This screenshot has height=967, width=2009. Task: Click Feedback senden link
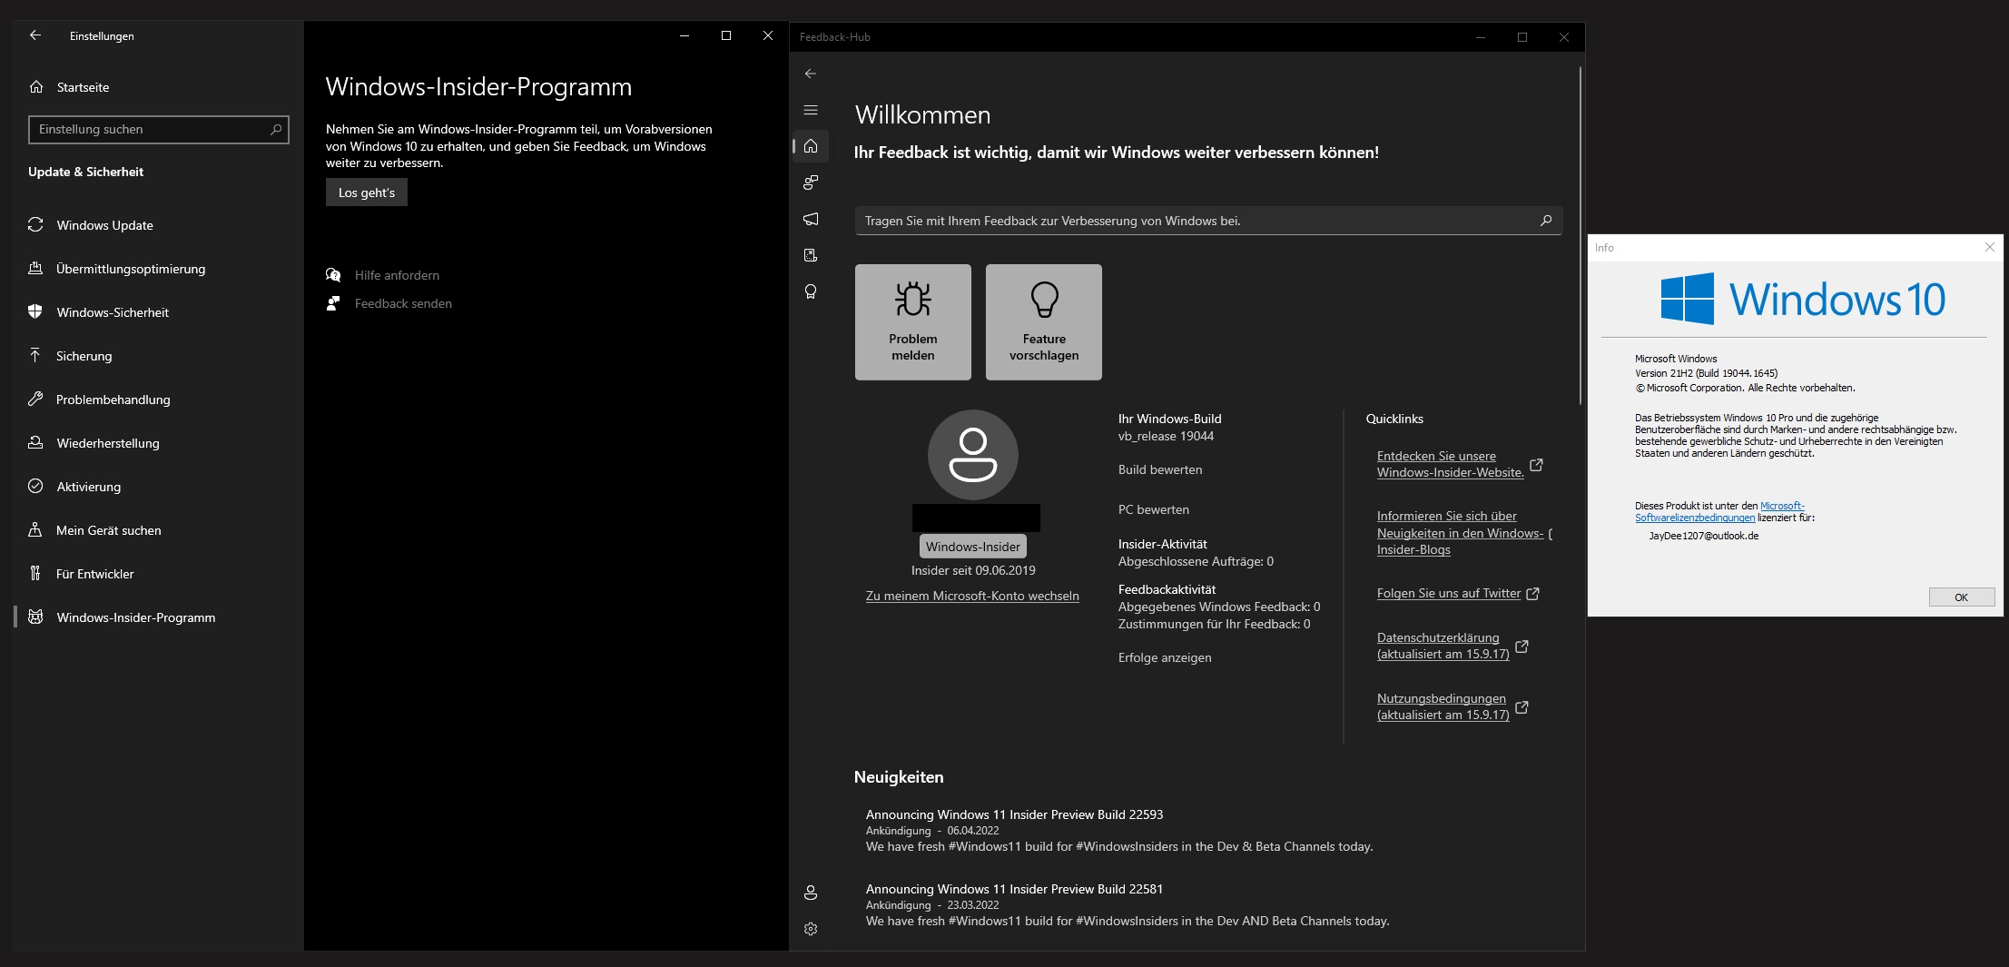403,303
